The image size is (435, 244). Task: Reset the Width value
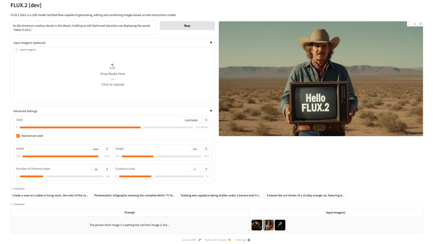(x=107, y=149)
